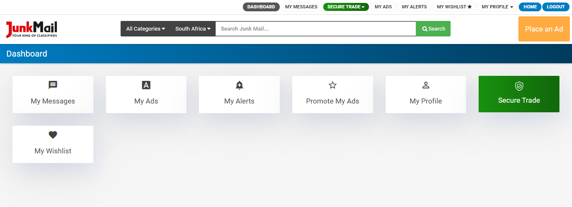The height and width of the screenshot is (207, 572).
Task: Expand the Secure Trade menu in the top bar
Action: pyautogui.click(x=346, y=7)
